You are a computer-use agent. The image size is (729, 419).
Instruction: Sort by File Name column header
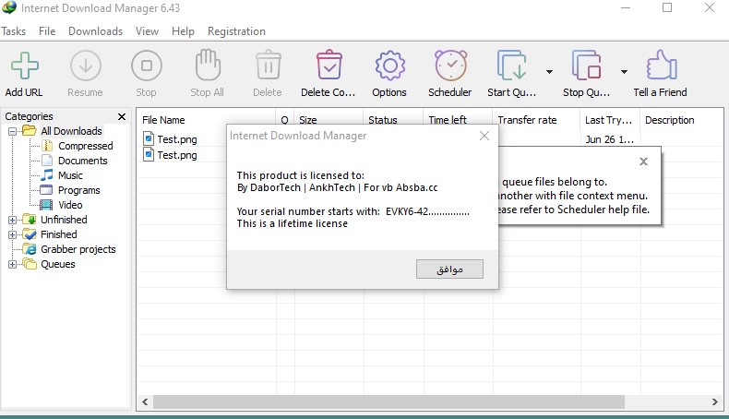click(207, 120)
